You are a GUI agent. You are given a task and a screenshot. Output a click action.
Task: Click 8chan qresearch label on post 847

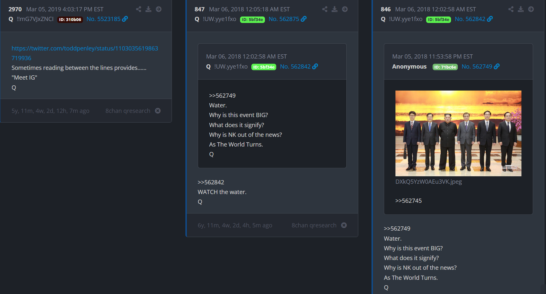[x=314, y=225]
